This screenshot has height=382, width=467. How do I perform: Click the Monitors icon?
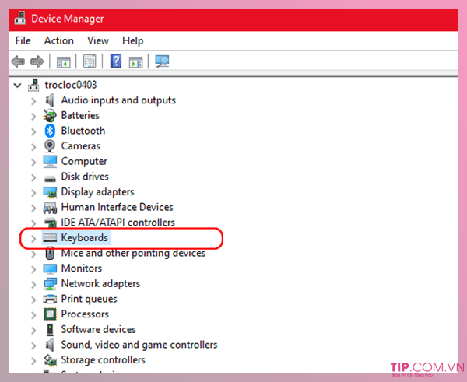coord(50,268)
